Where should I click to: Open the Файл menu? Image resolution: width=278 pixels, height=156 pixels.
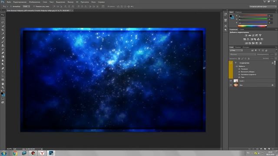(9, 2)
